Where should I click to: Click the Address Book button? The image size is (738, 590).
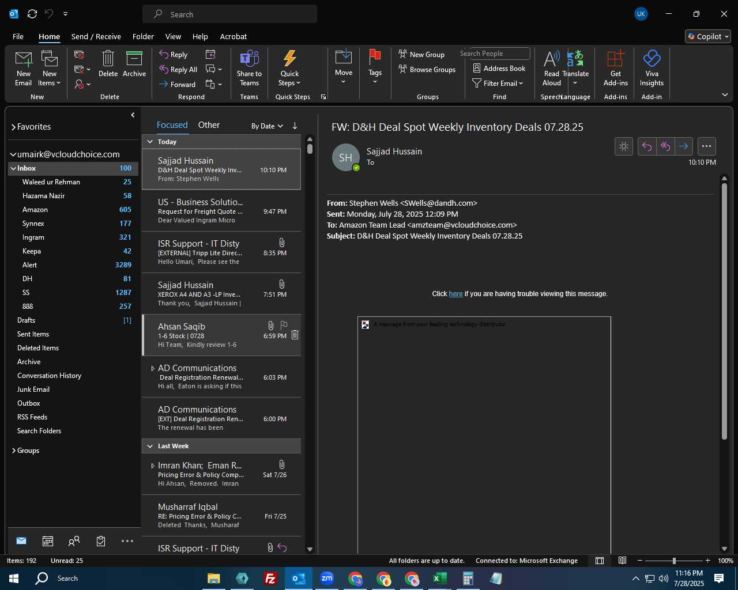499,69
